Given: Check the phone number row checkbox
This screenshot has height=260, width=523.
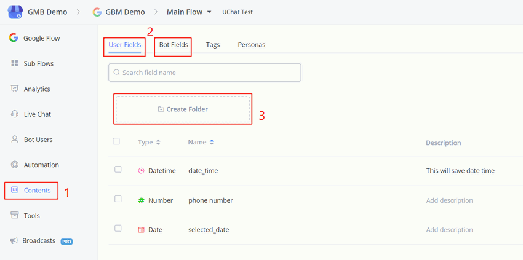Looking at the screenshot, I should pos(118,199).
